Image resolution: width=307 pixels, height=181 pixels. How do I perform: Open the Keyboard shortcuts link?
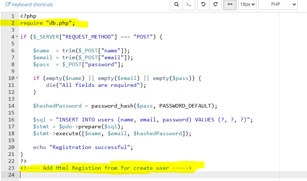(x=32, y=5)
